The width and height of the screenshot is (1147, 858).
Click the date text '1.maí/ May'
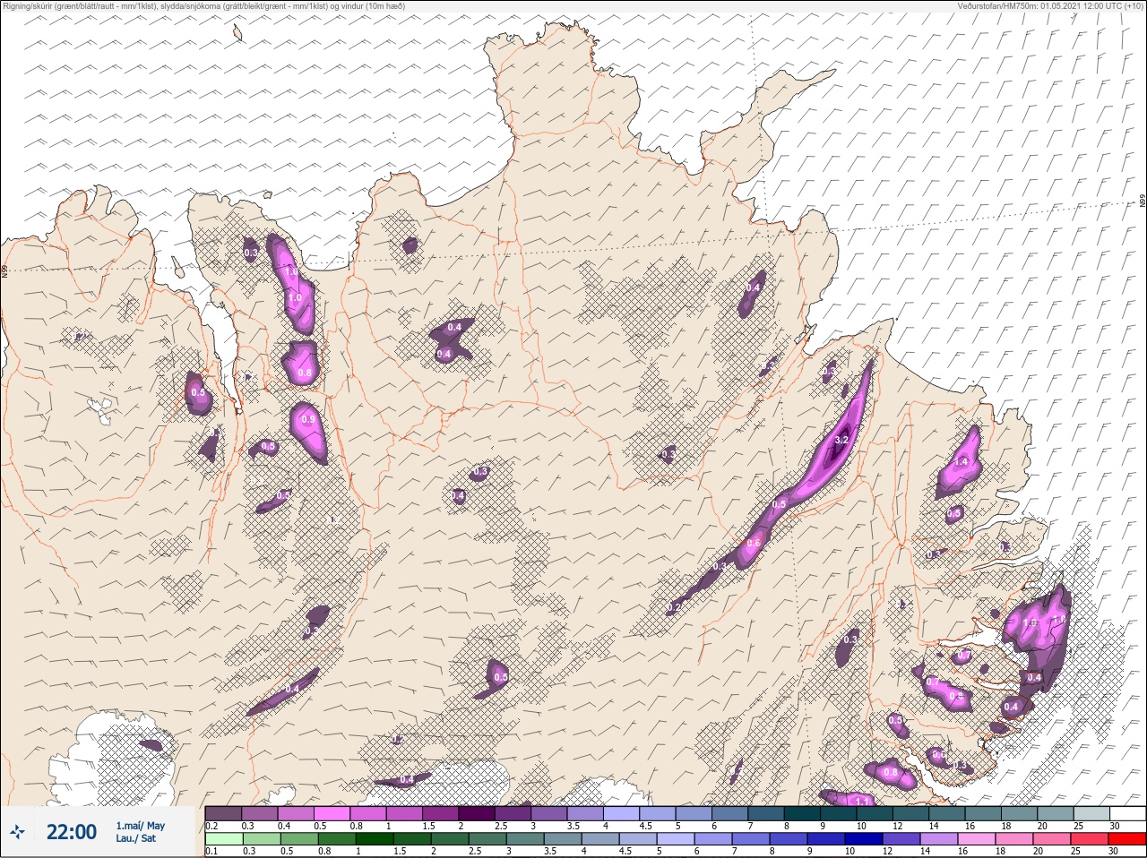coord(140,826)
